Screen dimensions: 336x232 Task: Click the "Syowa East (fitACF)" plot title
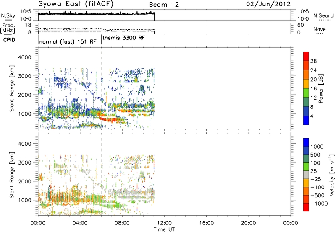tap(76, 4)
